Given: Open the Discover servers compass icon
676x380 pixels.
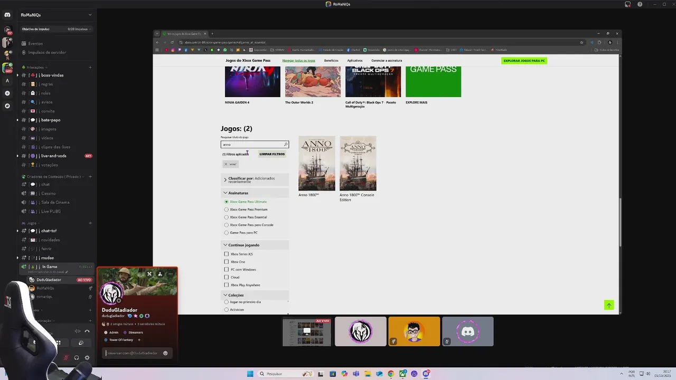Looking at the screenshot, I should point(7,106).
